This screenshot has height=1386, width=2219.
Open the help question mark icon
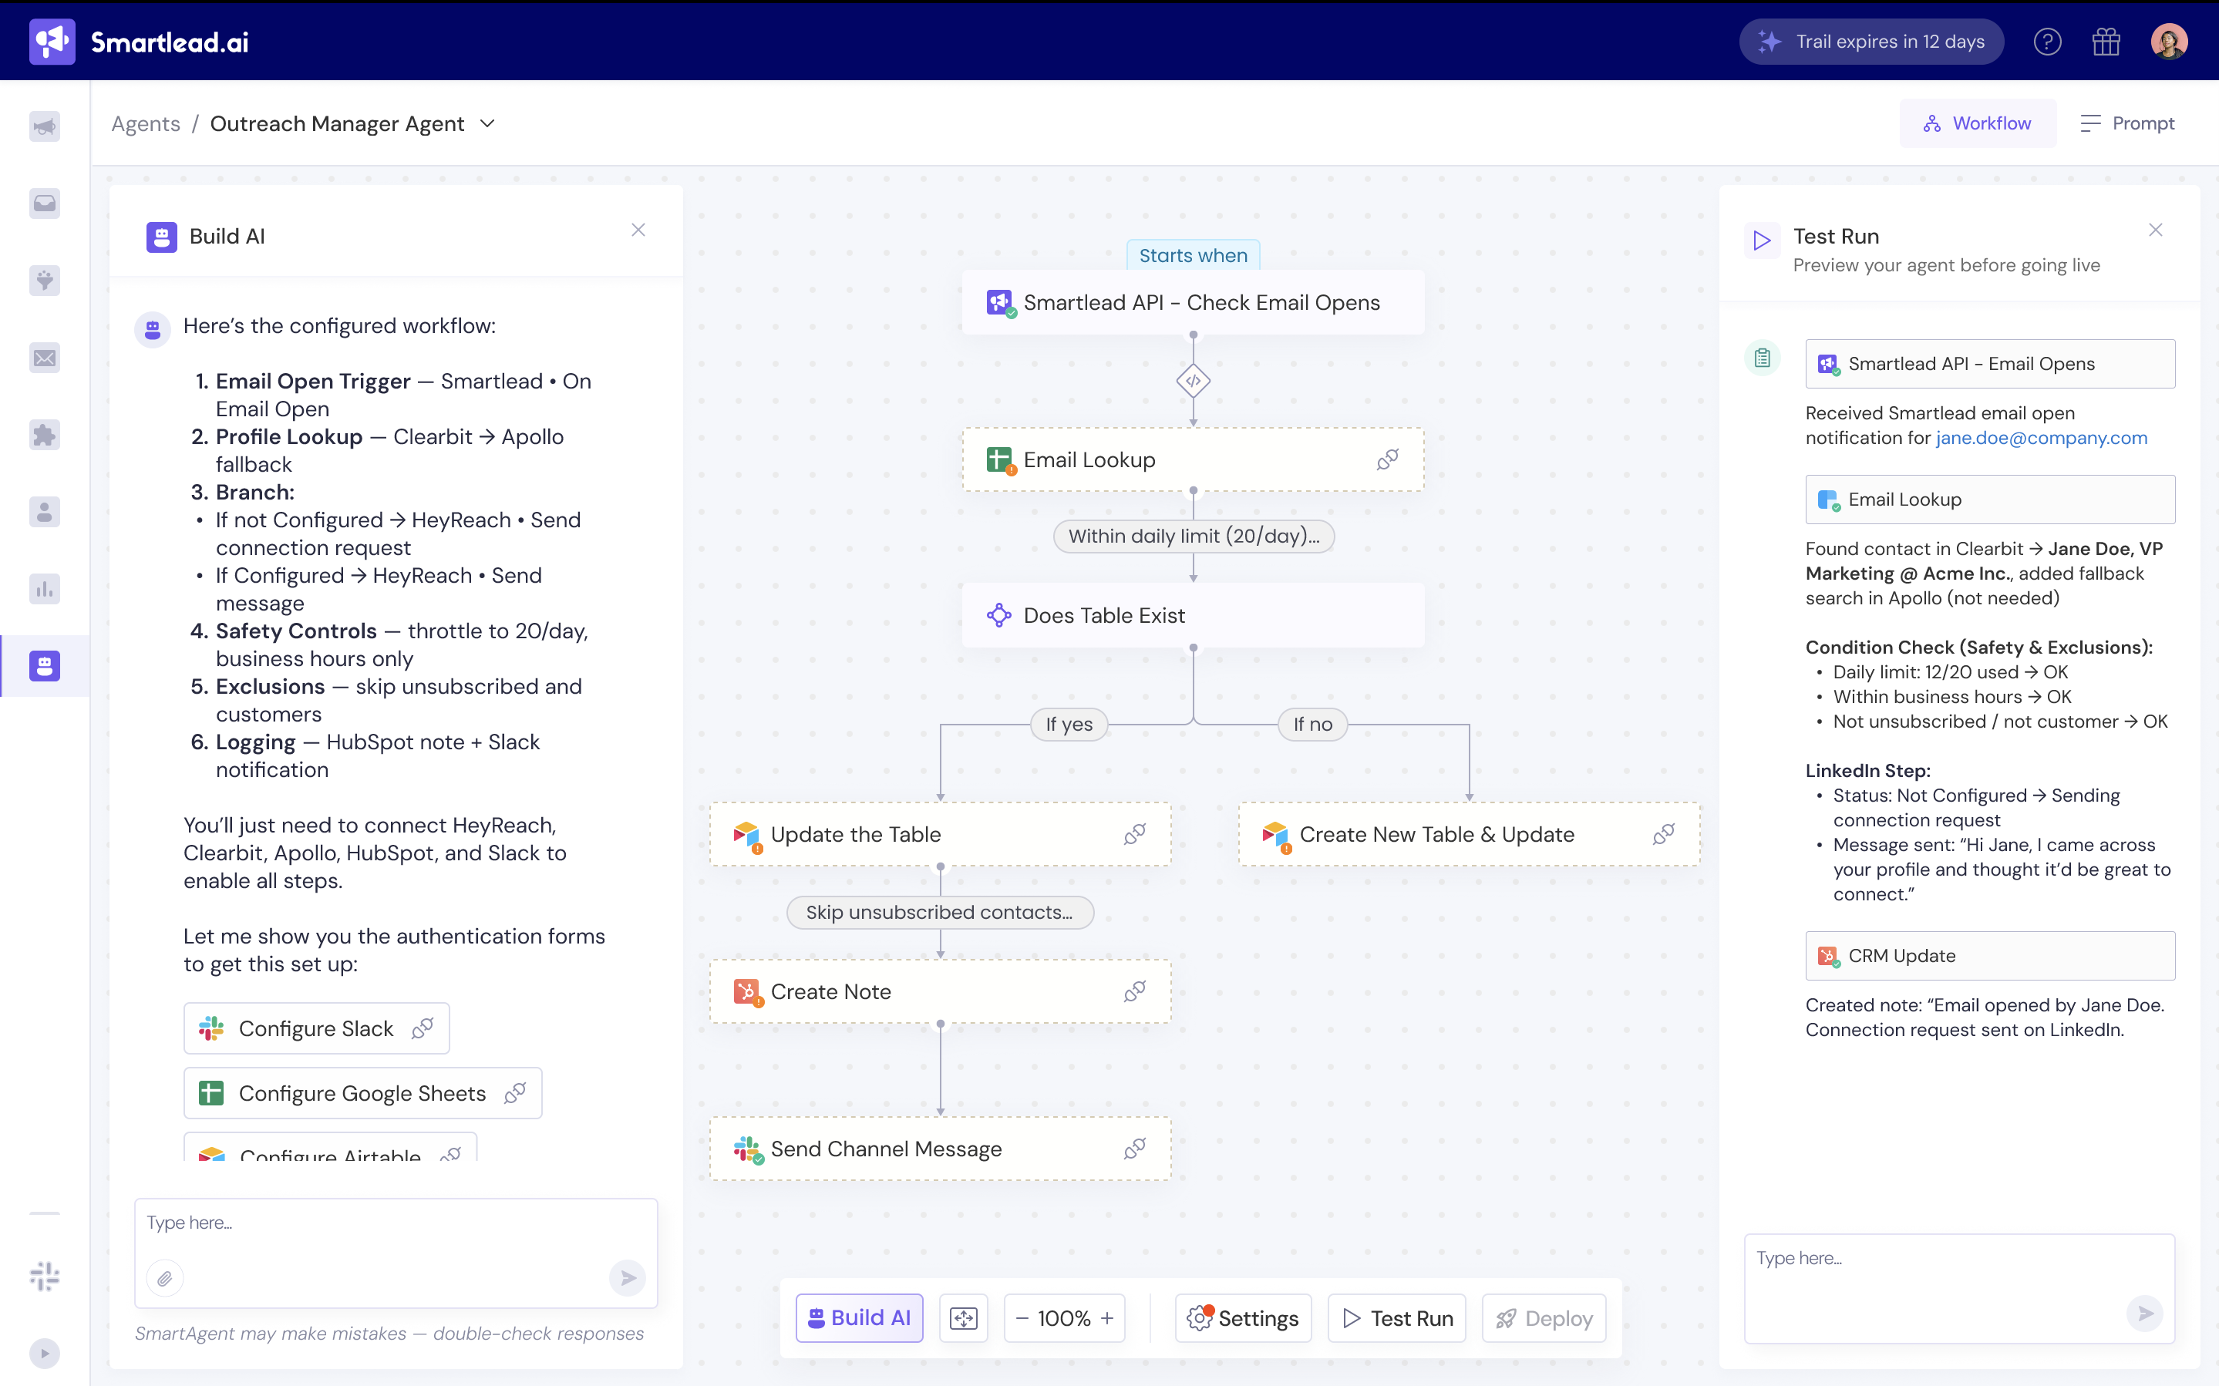pyautogui.click(x=2047, y=42)
